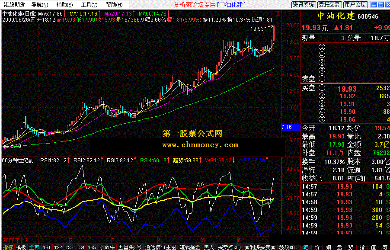Select the 买卖点KDJ indicator tab

coord(230,247)
